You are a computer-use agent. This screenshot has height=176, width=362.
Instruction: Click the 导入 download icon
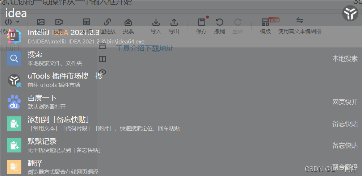(x=156, y=22)
